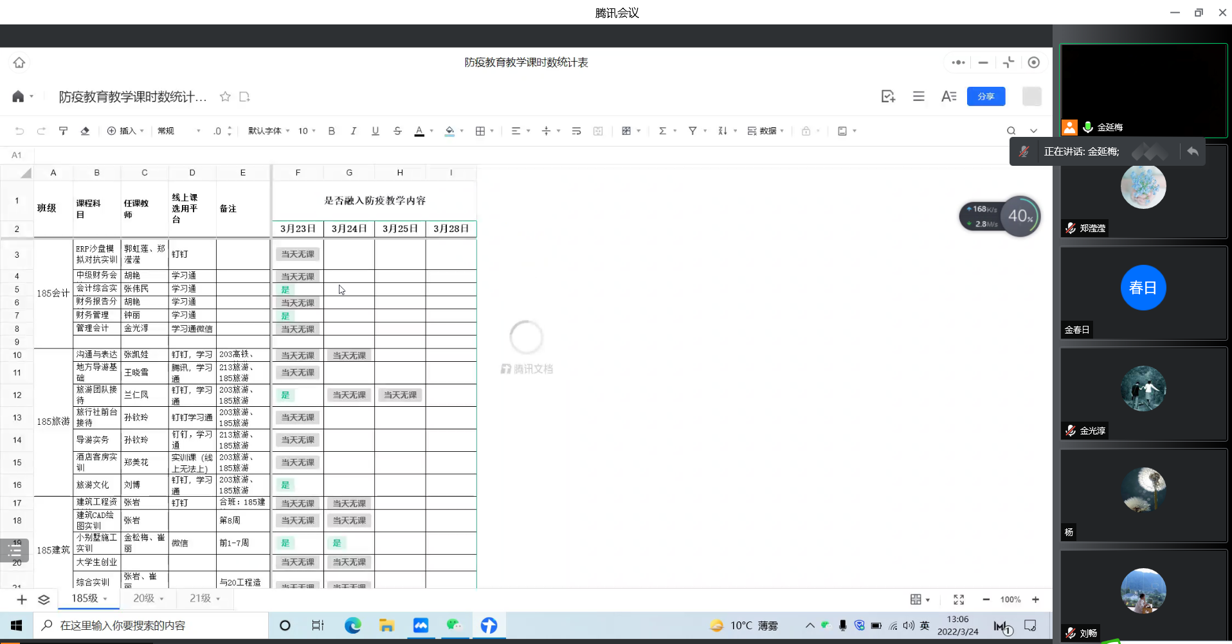Expand the 默认字体 font dropdown
This screenshot has height=644, width=1232.
pyautogui.click(x=269, y=131)
